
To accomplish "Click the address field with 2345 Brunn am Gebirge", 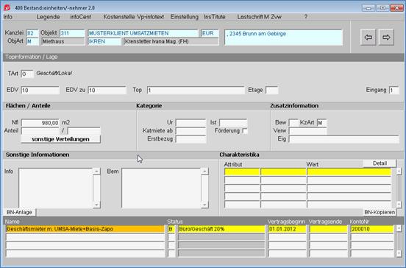I will coord(283,38).
